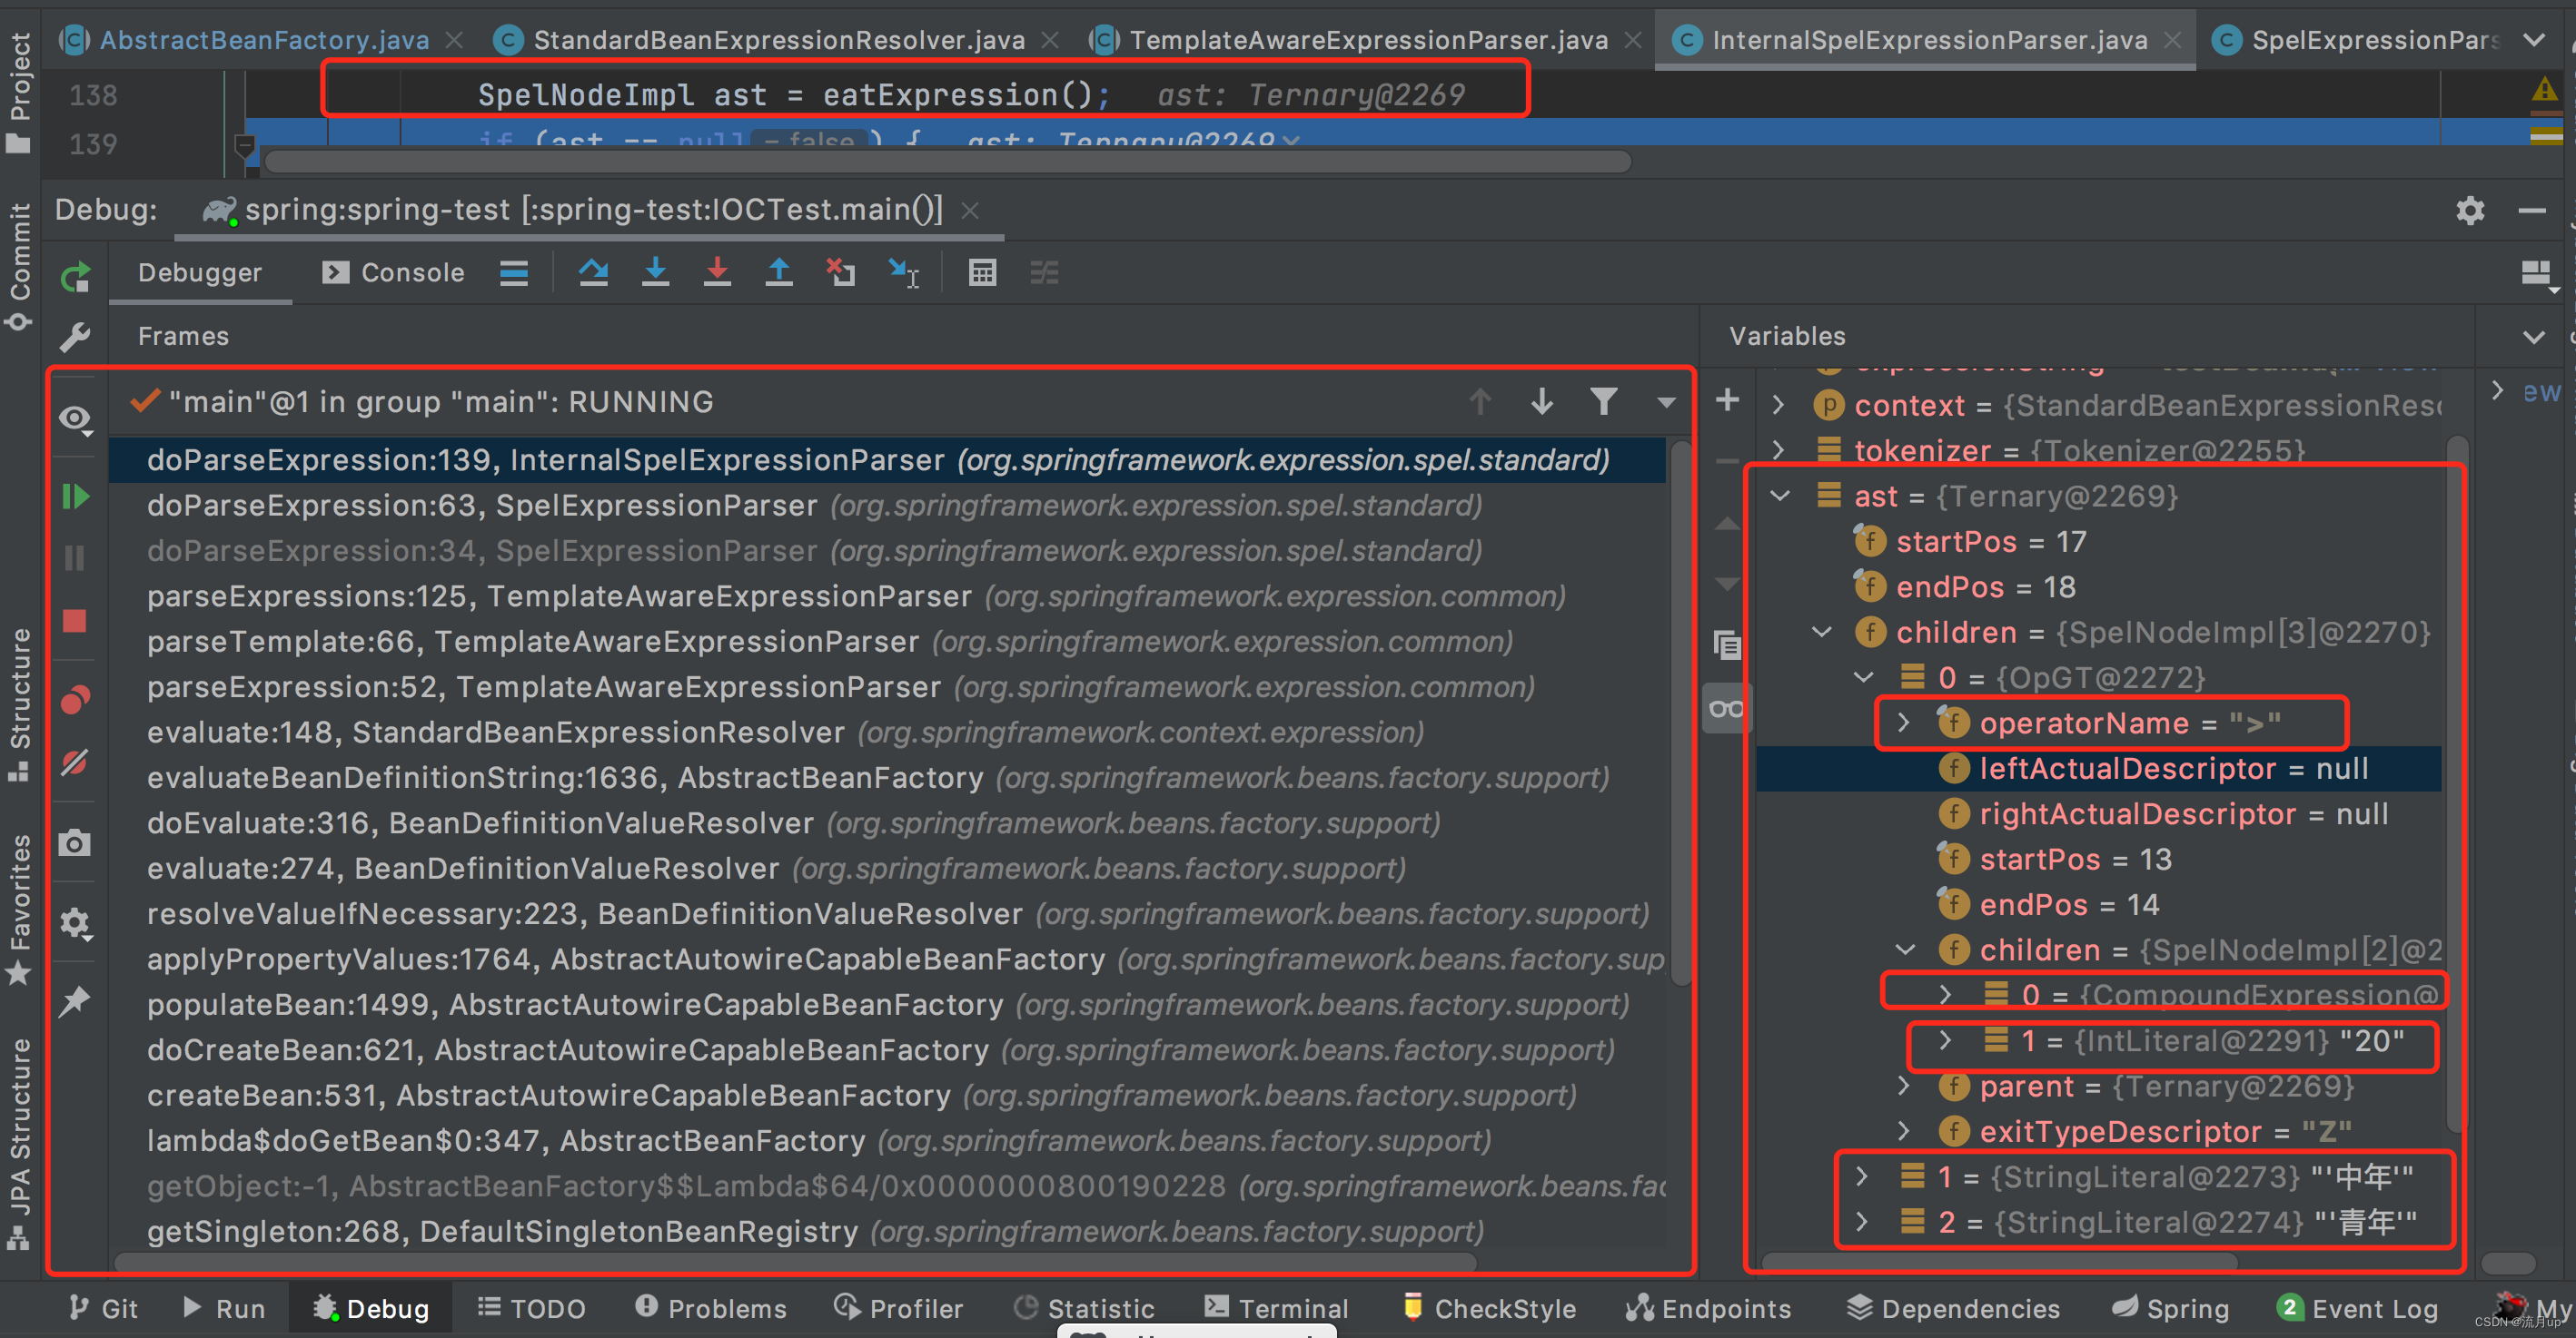Expand the 2 = {StringLiteral@2274} node
Viewport: 2576px width, 1338px height.
(1862, 1222)
